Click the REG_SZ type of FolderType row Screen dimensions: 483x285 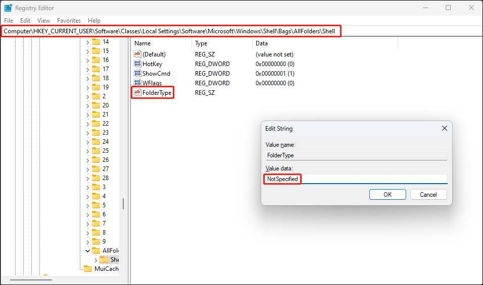click(205, 92)
